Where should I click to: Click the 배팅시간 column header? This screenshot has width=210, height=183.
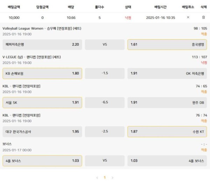(x=160, y=7)
